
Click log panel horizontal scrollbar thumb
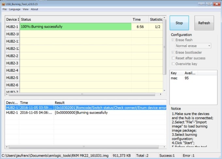(84, 147)
